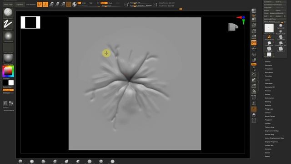Open the Morph Target section
This screenshot has height=164, width=291.
pos(270,116)
